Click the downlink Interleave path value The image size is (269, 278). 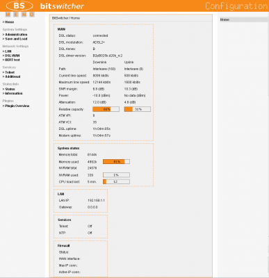point(104,69)
